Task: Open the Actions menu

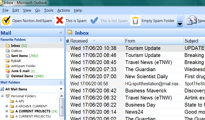Action: [64, 10]
